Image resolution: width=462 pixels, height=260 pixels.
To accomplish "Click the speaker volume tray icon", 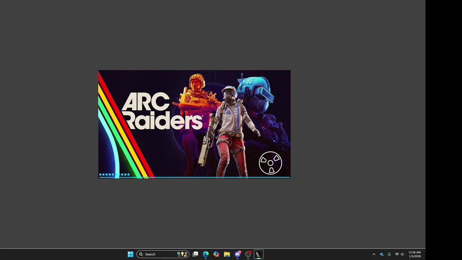I will click(402, 254).
